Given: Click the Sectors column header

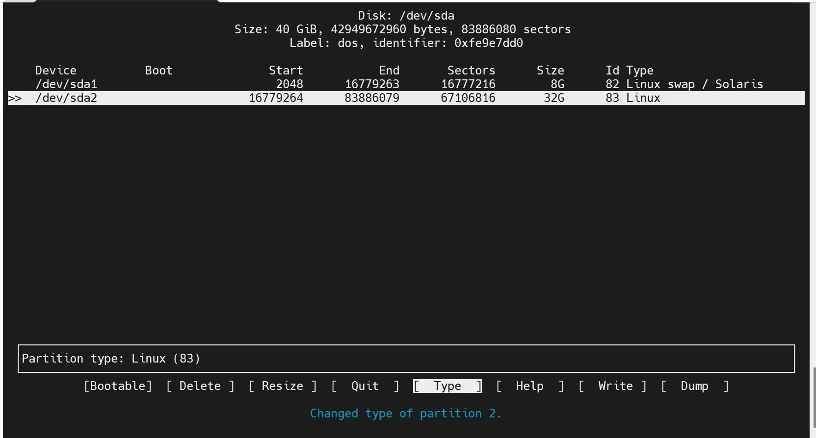Looking at the screenshot, I should tap(471, 71).
